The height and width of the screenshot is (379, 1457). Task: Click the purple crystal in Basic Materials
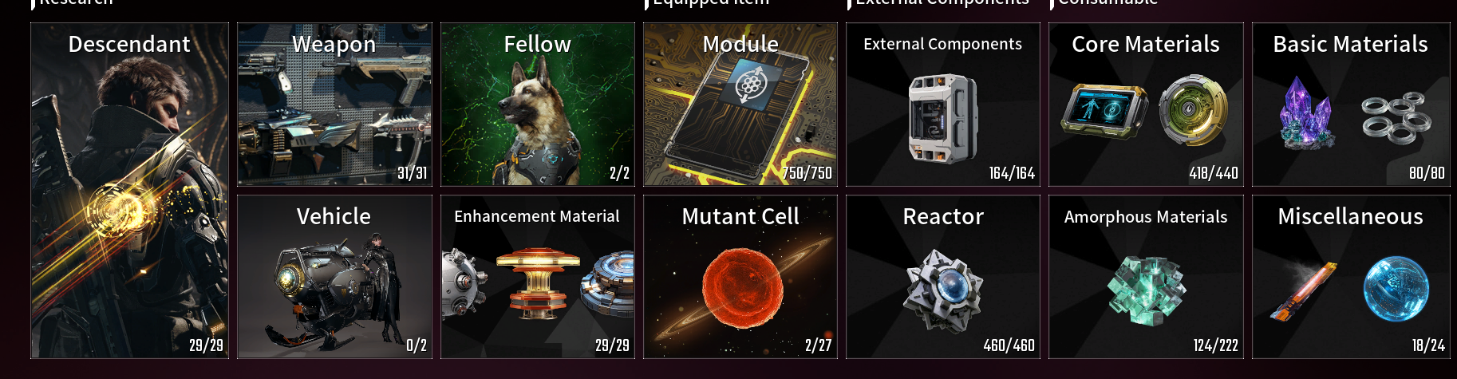[x=1306, y=113]
